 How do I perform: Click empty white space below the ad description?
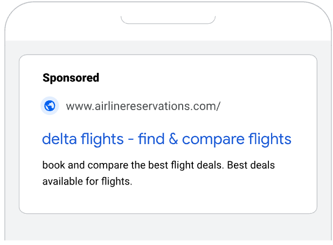coord(168,200)
